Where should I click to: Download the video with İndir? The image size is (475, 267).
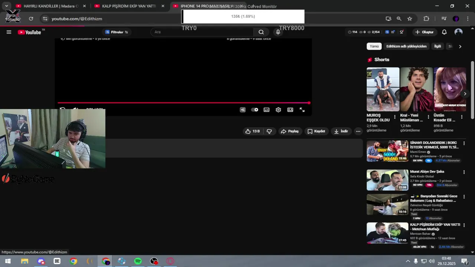[341, 131]
